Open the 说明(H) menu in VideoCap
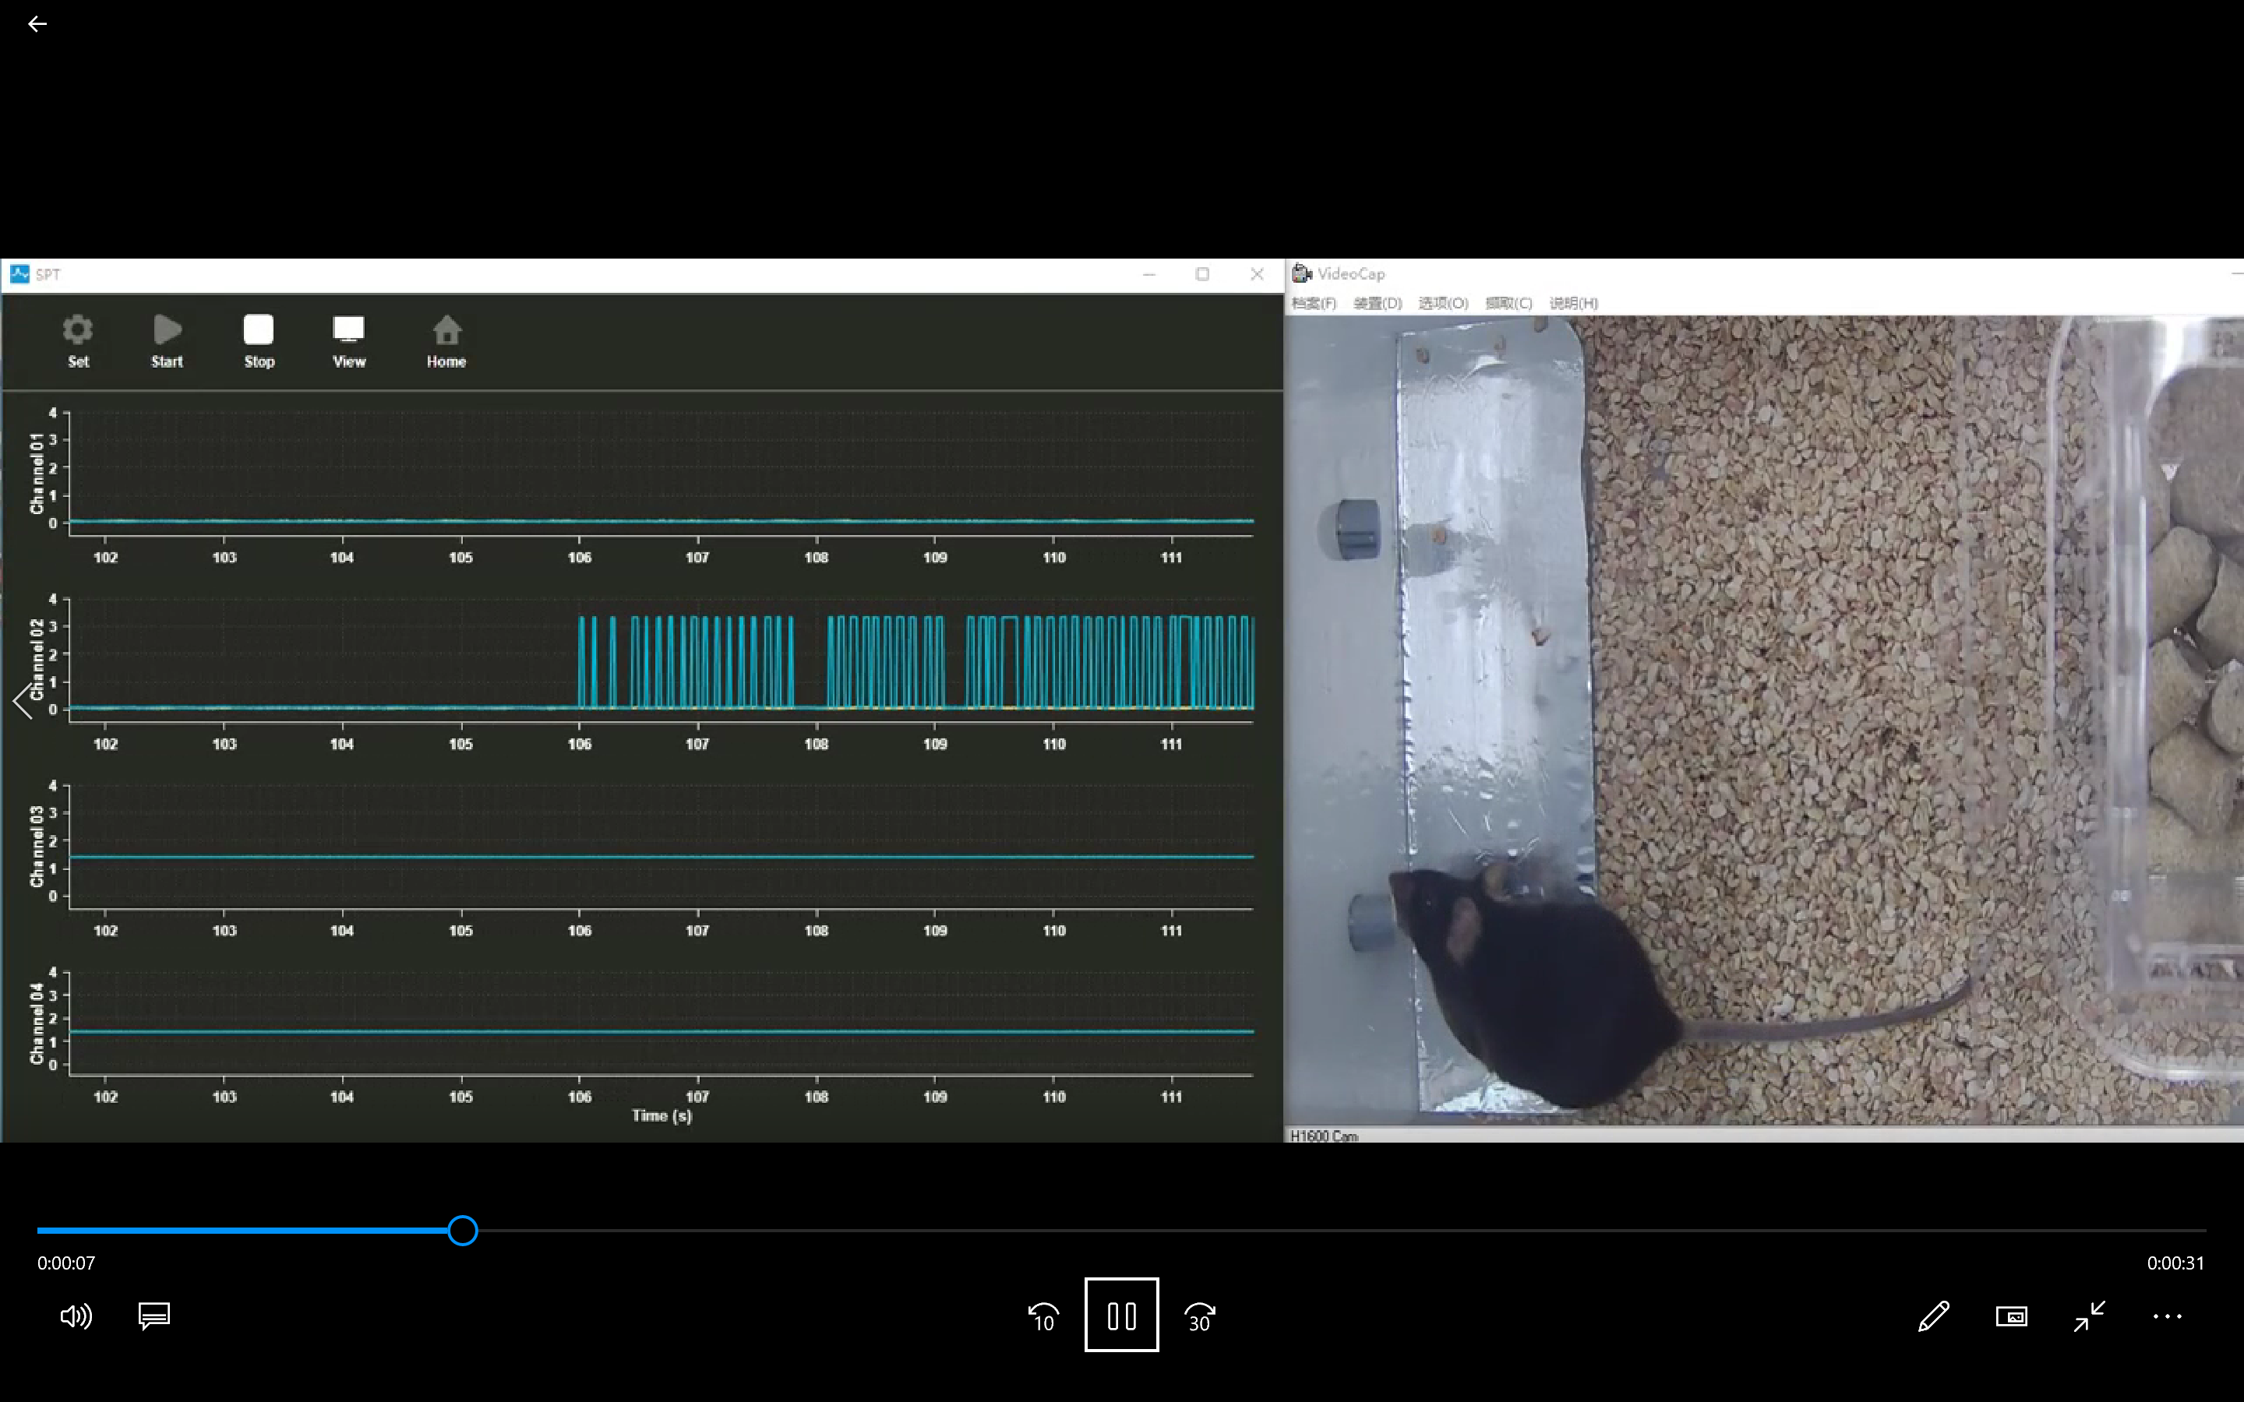The height and width of the screenshot is (1402, 2244). (x=1574, y=303)
